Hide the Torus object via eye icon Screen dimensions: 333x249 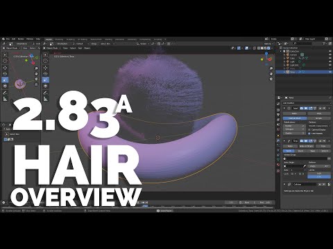coord(330,72)
